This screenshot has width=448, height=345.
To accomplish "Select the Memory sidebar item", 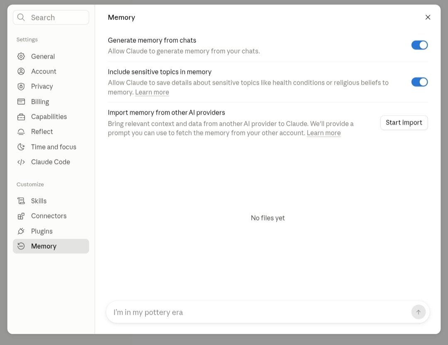I will click(51, 246).
